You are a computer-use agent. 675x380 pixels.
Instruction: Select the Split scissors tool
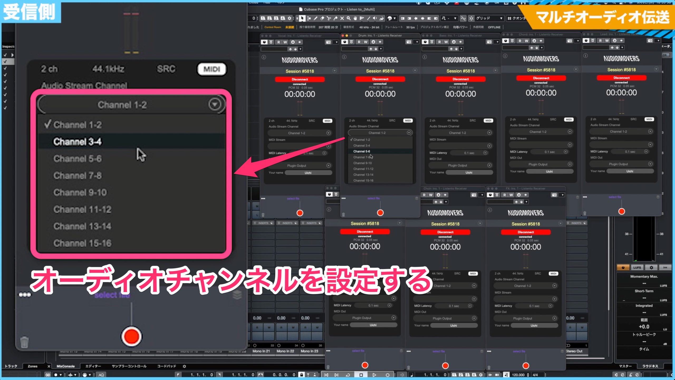tap(329, 18)
